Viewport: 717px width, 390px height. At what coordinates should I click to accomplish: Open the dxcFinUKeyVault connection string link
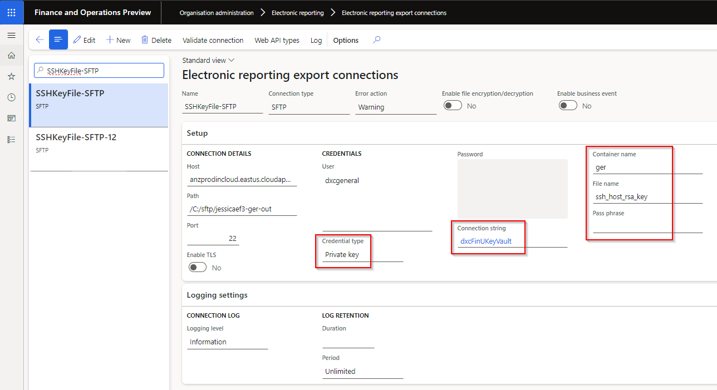pos(485,241)
